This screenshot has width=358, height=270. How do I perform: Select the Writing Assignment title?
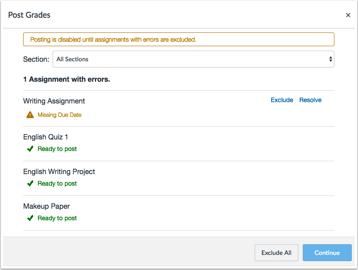[54, 101]
